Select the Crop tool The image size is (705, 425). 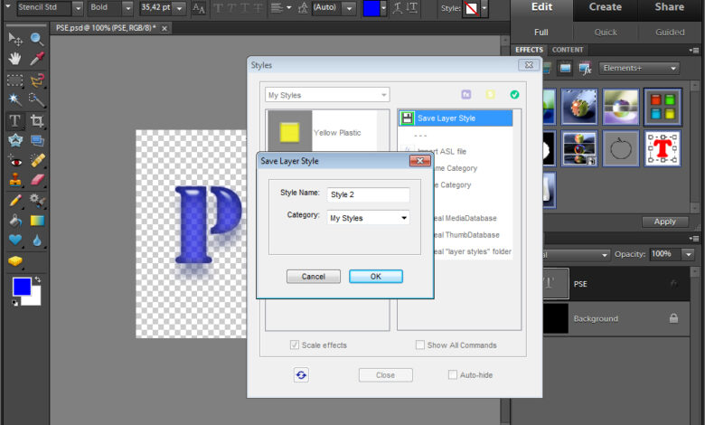click(37, 120)
